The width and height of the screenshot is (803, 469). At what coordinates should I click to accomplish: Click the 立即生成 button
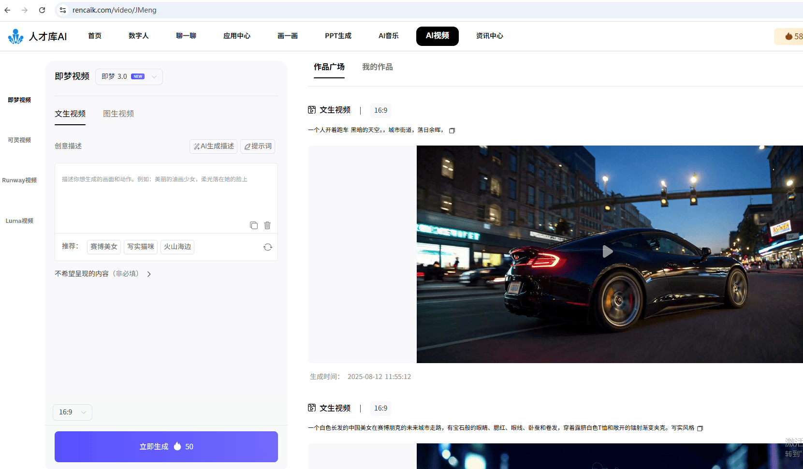pyautogui.click(x=166, y=447)
